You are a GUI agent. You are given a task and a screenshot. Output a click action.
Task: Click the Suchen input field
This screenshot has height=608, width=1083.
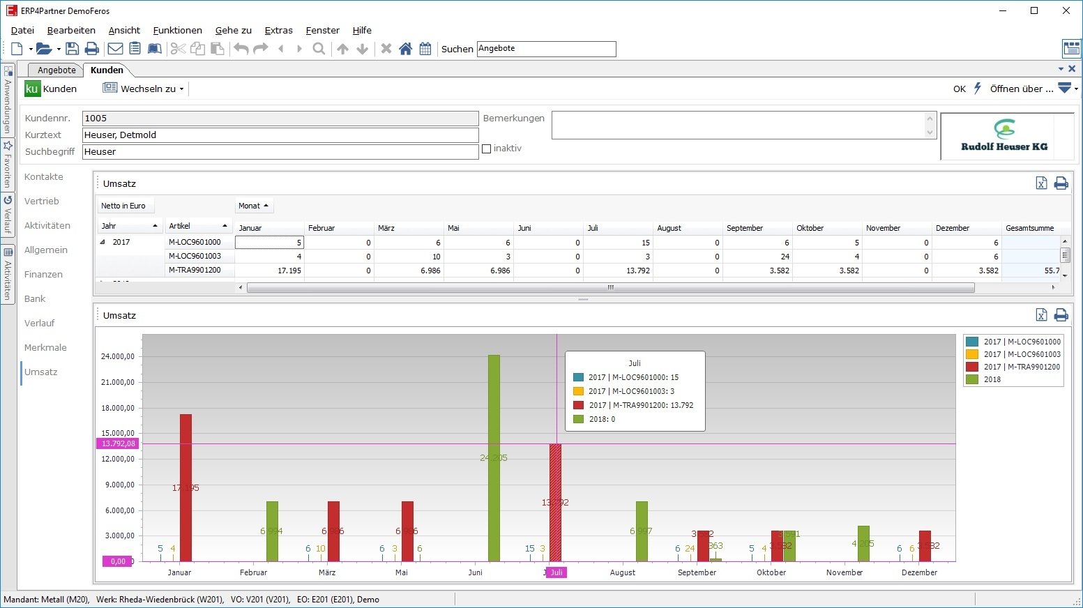546,49
